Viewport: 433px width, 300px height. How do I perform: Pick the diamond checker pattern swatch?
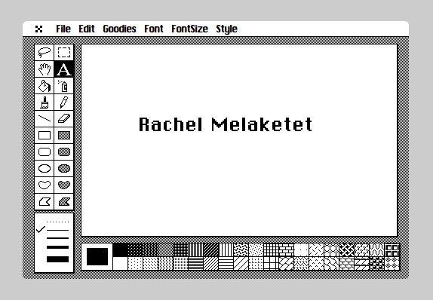[x=392, y=263]
